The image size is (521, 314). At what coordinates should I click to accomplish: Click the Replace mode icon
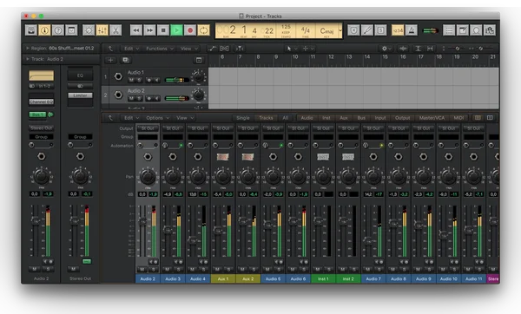(353, 30)
